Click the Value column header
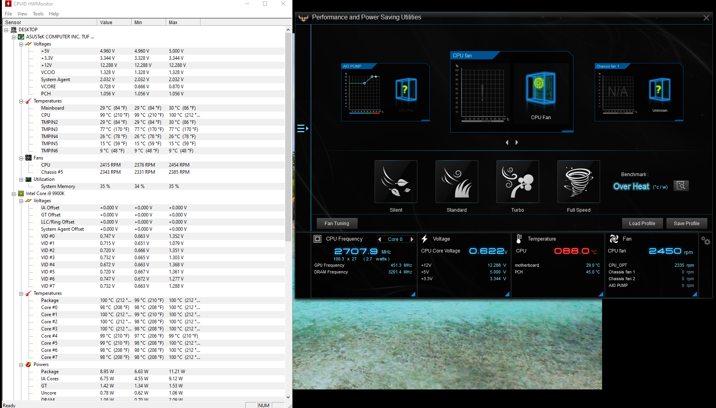716x408 pixels. click(114, 22)
